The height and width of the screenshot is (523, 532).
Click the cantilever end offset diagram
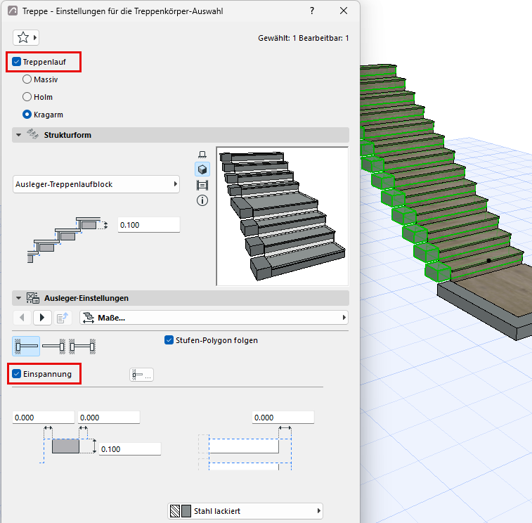[x=245, y=448]
